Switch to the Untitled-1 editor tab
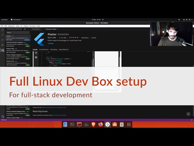This screenshot has width=194, height=146. [37, 29]
